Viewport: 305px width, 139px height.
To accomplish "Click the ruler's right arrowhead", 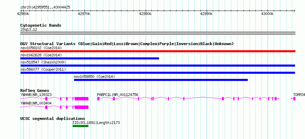I will (294, 11).
